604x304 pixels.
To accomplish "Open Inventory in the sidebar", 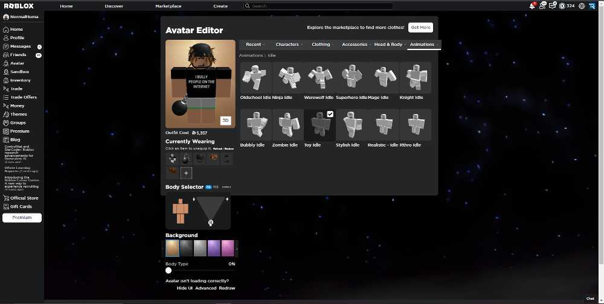I will (x=17, y=80).
